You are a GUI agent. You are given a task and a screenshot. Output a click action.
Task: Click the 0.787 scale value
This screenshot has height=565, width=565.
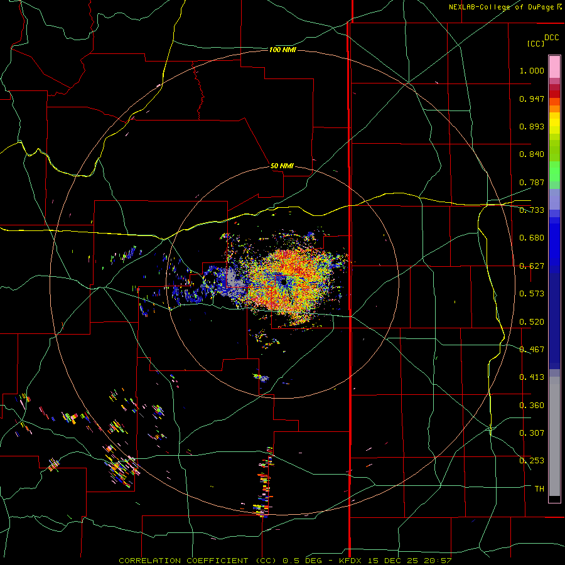click(x=532, y=182)
